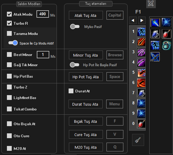Toggle the Hp Pot İle Başla switch
Screen dimensions: 173x155
click(x=75, y=65)
